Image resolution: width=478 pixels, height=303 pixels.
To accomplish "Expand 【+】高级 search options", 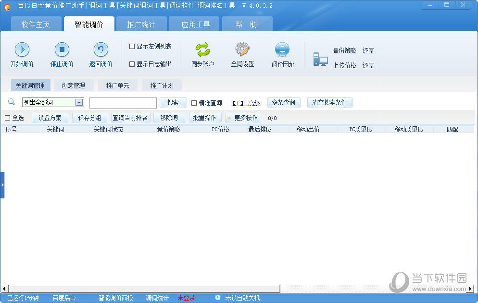I will [246, 103].
